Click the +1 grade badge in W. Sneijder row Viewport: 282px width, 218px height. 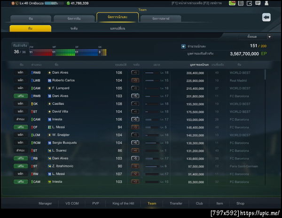click(135, 135)
